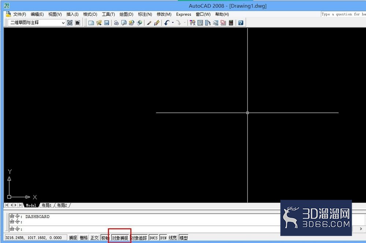The image size is (366, 243).
Task: Click the Redo arrow icon
Action: tap(179, 23)
